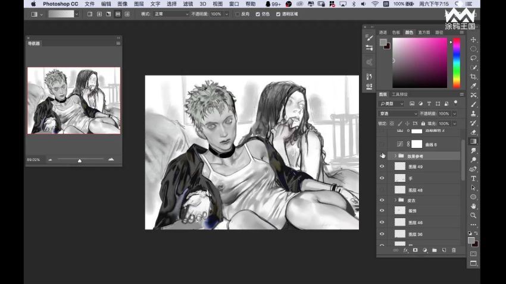The width and height of the screenshot is (506, 284).
Task: Select the Type tool
Action: coord(473,178)
